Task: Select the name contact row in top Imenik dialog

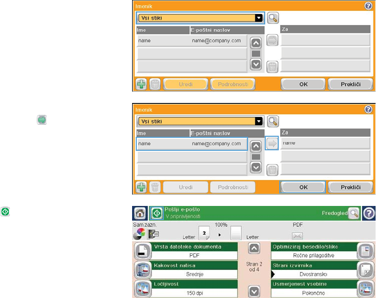Action: [x=192, y=41]
